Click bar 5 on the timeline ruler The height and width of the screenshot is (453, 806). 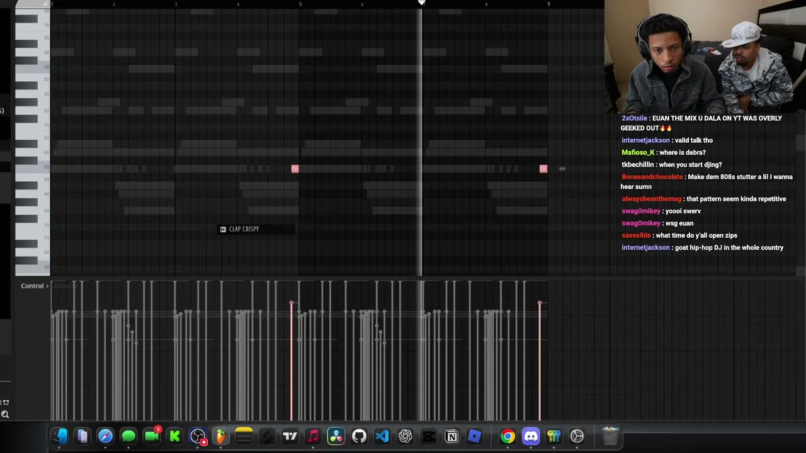[300, 4]
